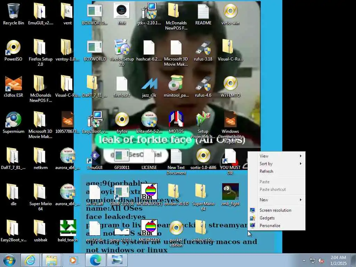
Task: Select the MOTOS application icon
Action: click(176, 122)
